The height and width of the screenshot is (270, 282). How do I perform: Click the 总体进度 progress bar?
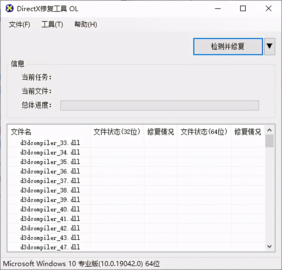click(x=159, y=105)
